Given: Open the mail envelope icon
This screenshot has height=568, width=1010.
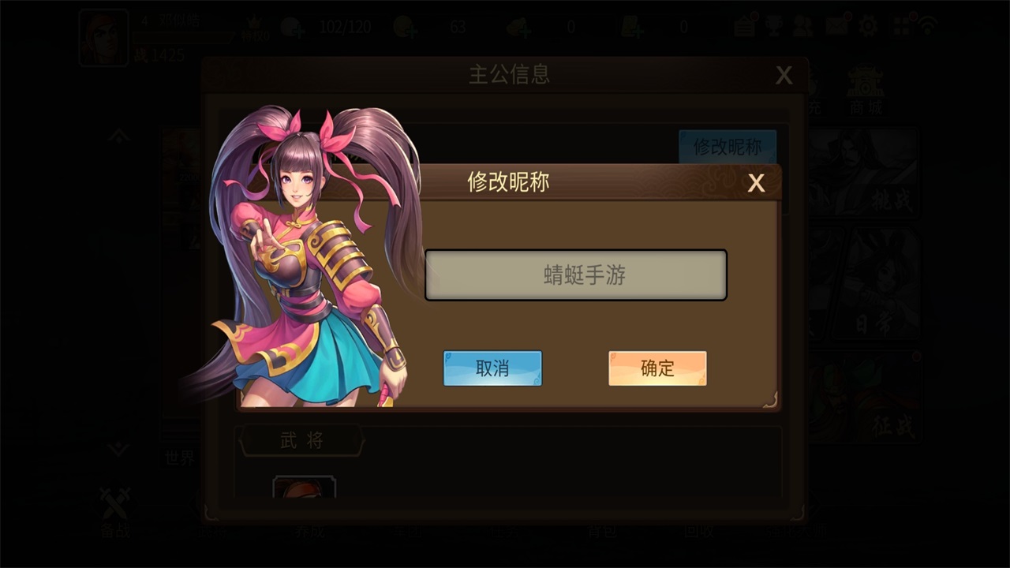Looking at the screenshot, I should click(x=836, y=26).
